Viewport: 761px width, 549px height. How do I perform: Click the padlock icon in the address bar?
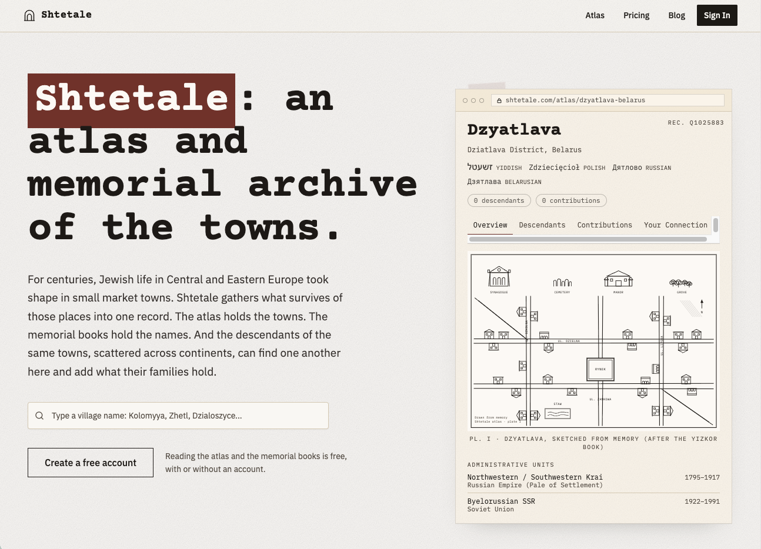(499, 101)
